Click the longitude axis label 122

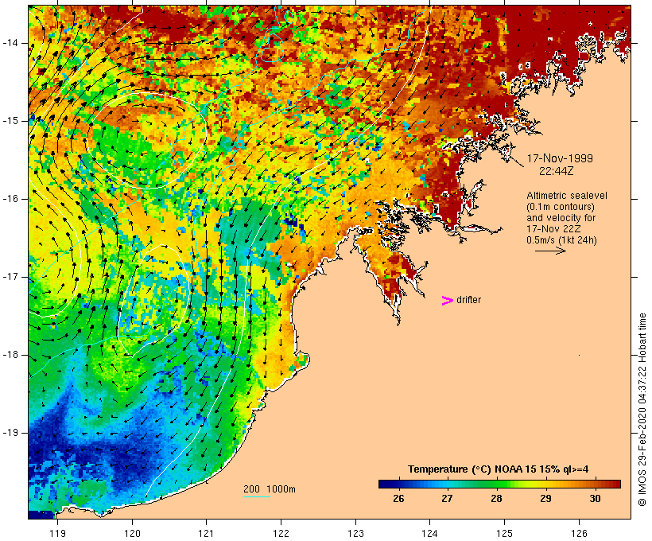(x=281, y=533)
